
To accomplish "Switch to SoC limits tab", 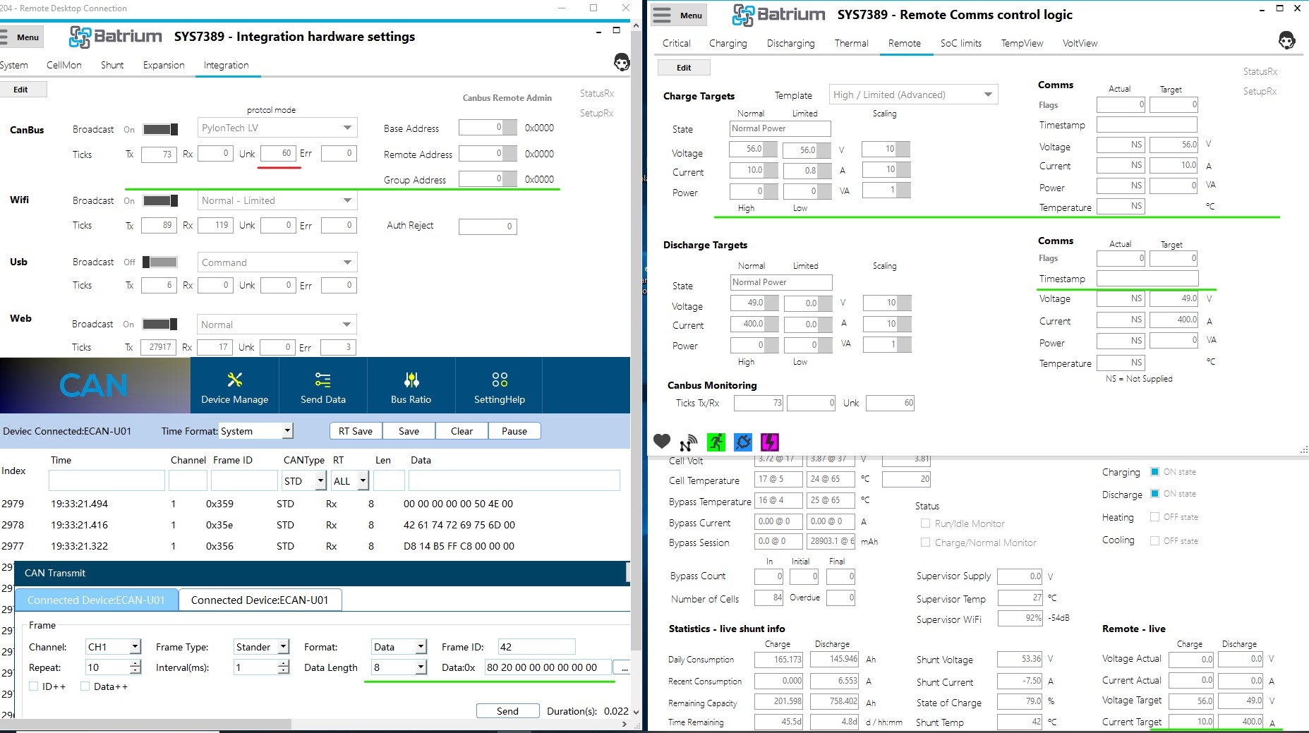I will 960,43.
